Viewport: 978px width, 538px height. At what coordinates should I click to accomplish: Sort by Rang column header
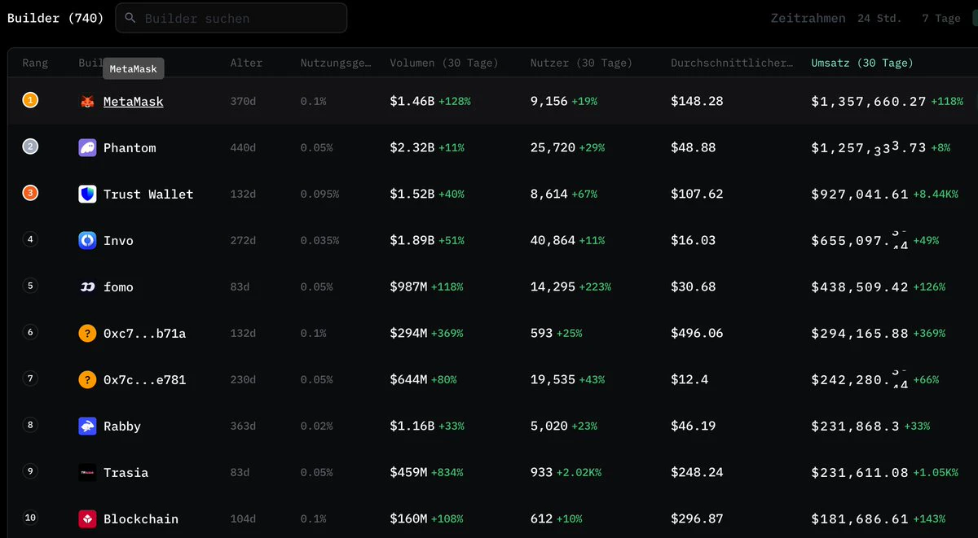[x=35, y=63]
